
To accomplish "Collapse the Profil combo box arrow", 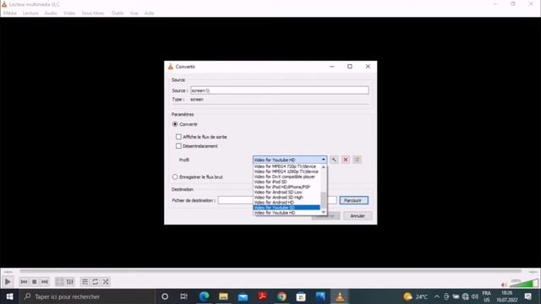I will point(323,160).
